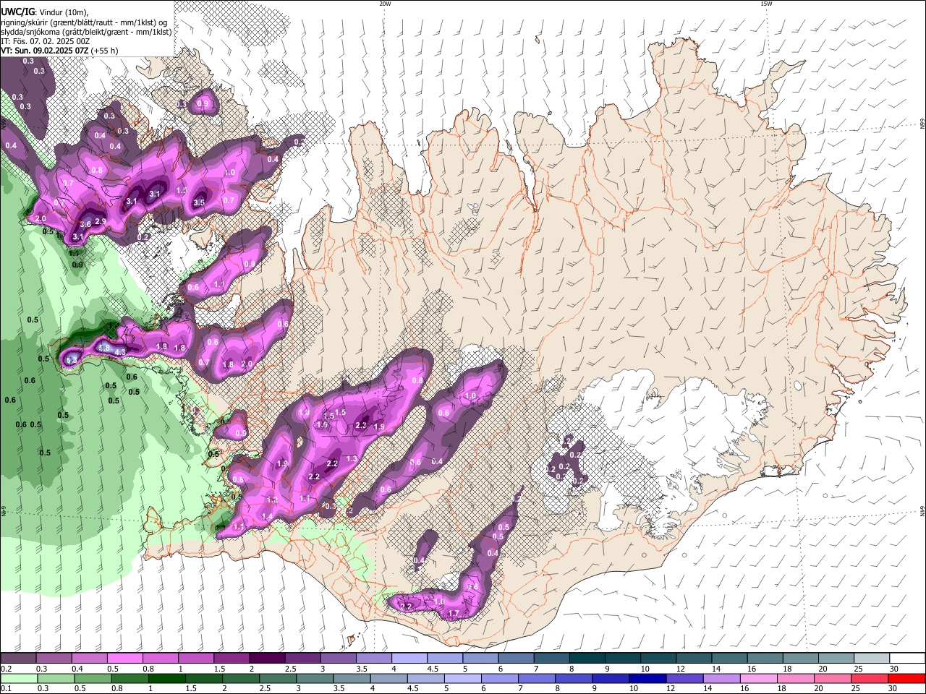Click the '15W' longitude label

tap(766, 4)
